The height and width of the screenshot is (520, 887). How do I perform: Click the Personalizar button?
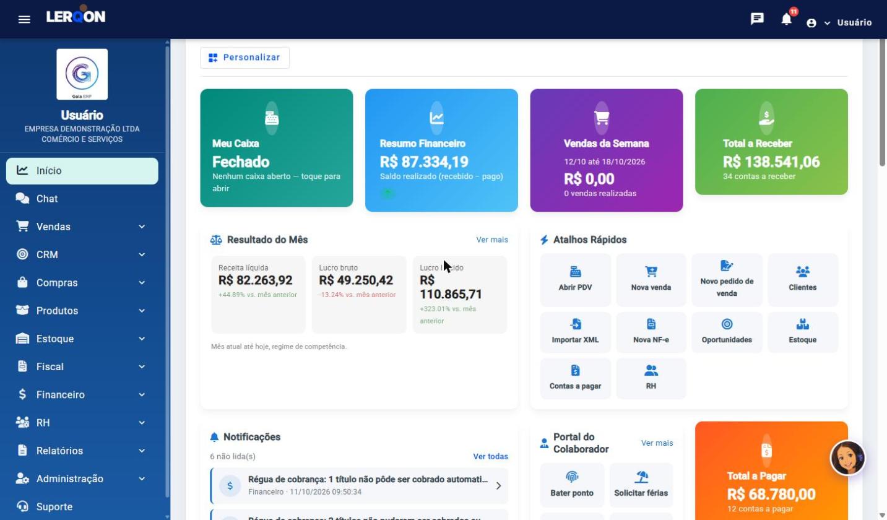(244, 58)
